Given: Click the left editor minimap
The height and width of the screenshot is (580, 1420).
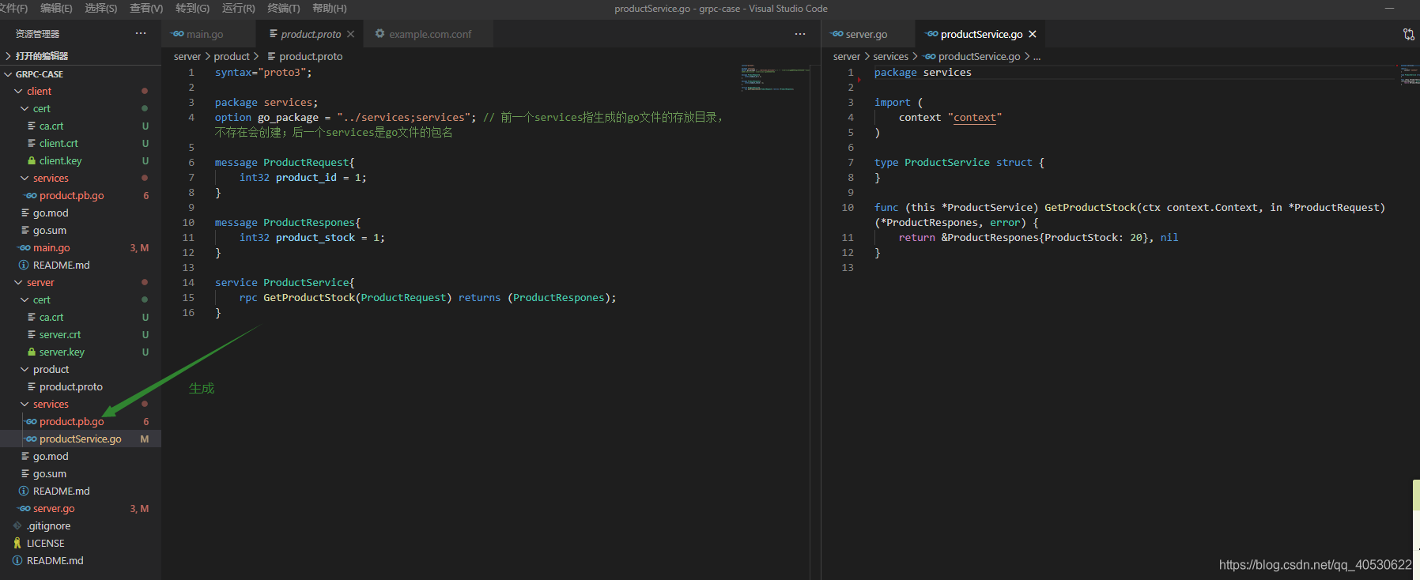Looking at the screenshot, I should pos(775,78).
